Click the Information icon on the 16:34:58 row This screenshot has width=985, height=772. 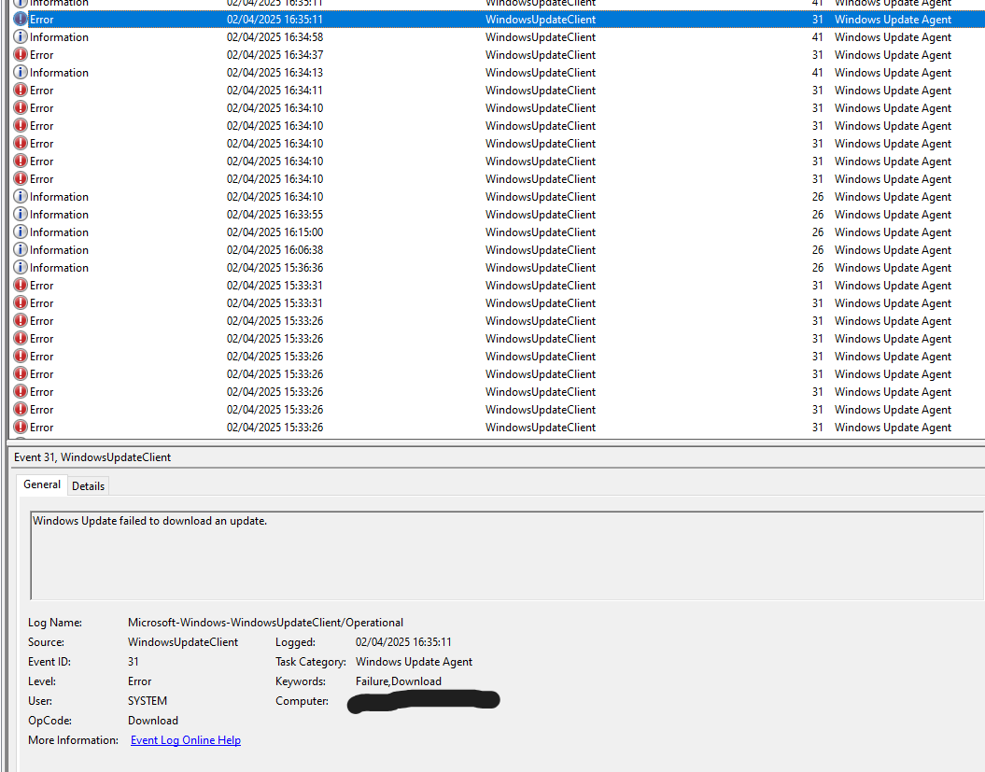coord(21,37)
